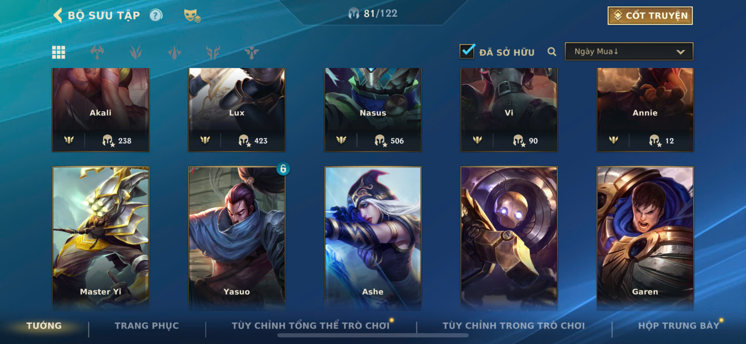Viewport: 746px width, 344px height.
Task: Open the help question mark icon
Action: click(x=156, y=15)
